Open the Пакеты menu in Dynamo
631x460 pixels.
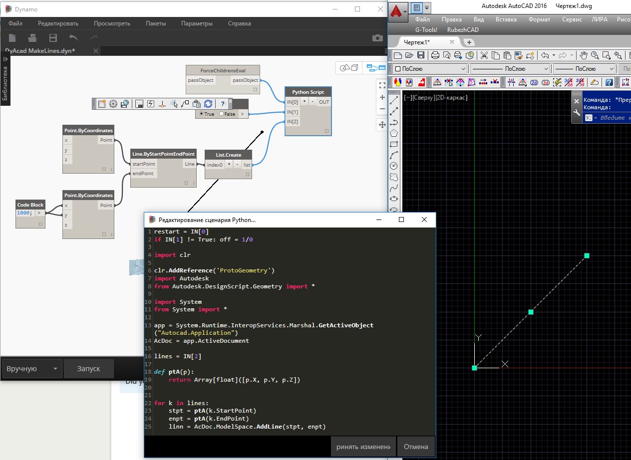[156, 23]
